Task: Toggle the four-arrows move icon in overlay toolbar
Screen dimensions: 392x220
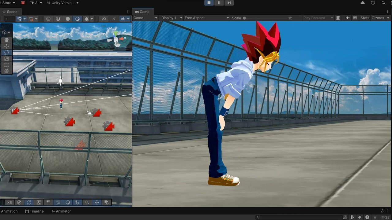Action: pos(97,202)
